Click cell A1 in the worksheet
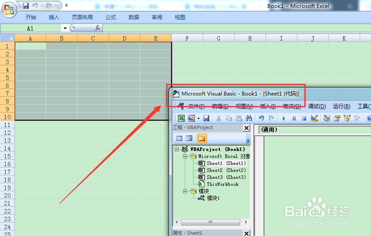The height and width of the screenshot is (236, 371). coord(31,46)
